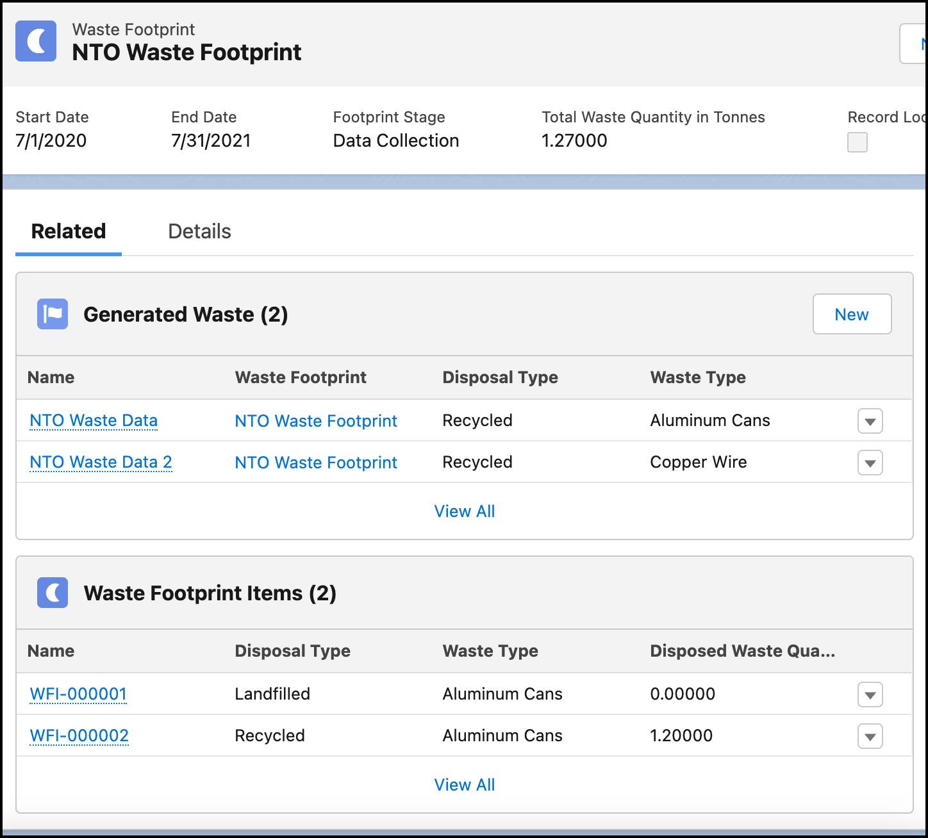
Task: Toggle the Record Locked checkbox
Action: pos(857,142)
